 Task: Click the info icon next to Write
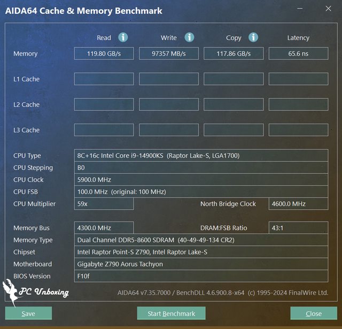click(189, 37)
